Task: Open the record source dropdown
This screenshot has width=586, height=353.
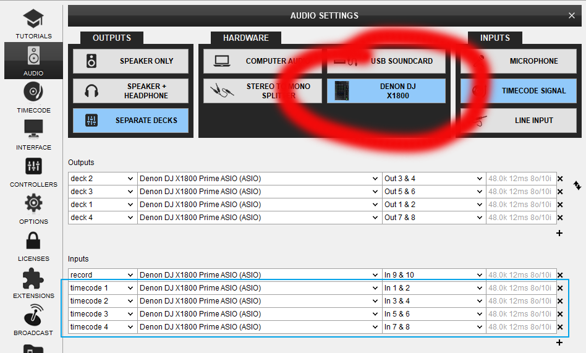Action: pos(103,275)
